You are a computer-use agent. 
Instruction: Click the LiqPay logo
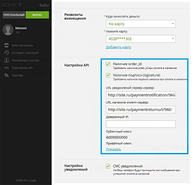pyautogui.click(x=12, y=5)
